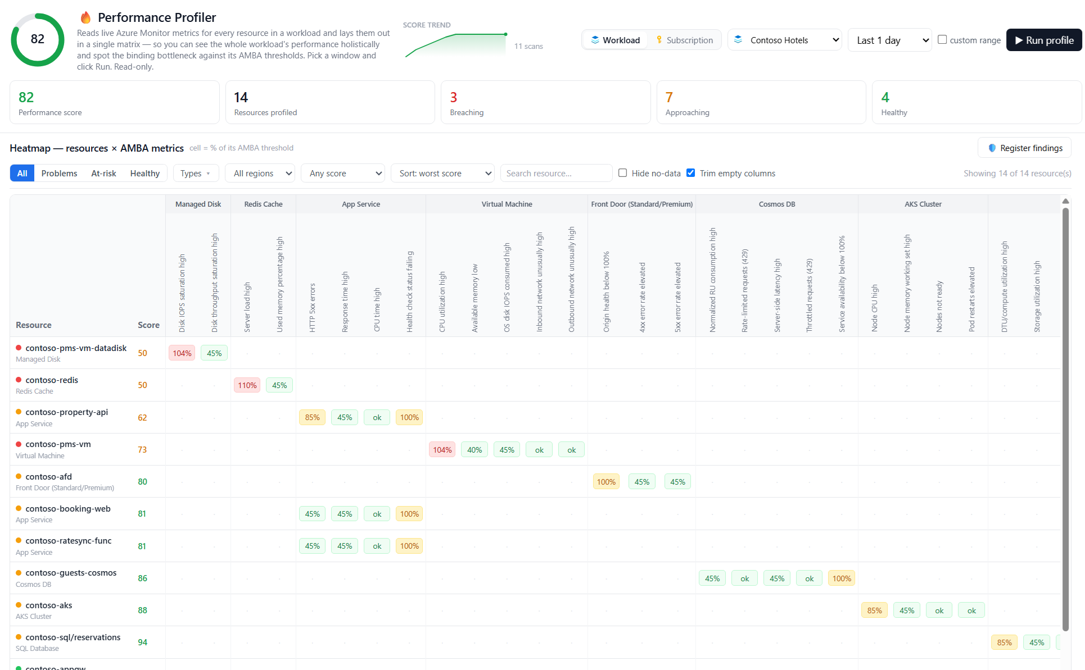Click the contoso-booking-web resource name
Screen dimensions: 1085x670
tap(68, 508)
